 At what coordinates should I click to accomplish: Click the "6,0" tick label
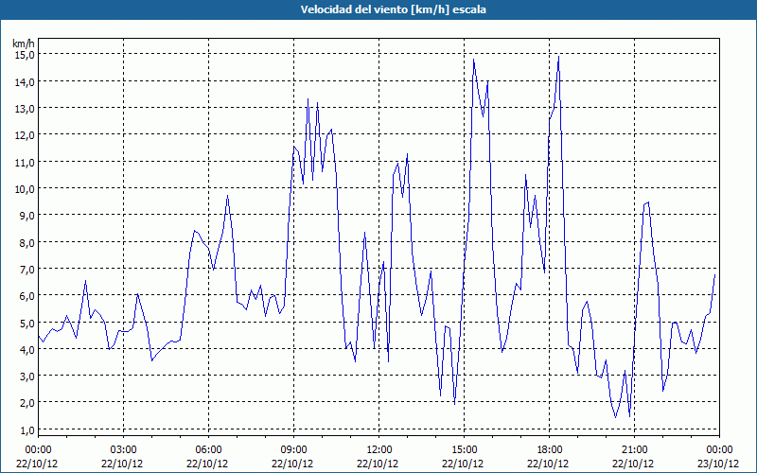27,296
